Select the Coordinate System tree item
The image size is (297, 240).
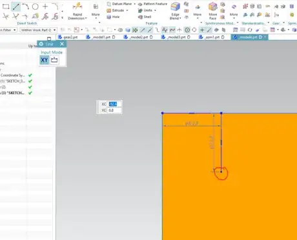(13, 75)
